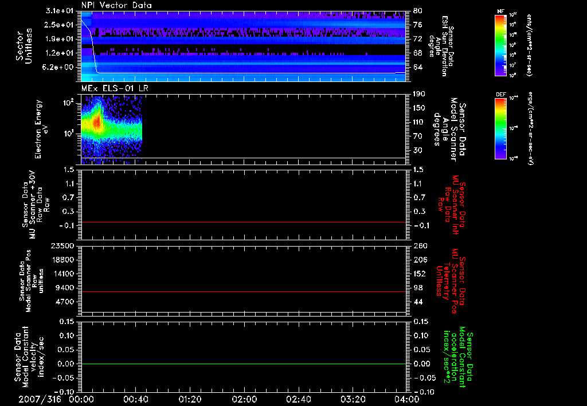This screenshot has width=587, height=406.
Task: Click the '98' telemetry tick label
Action: pos(418,288)
